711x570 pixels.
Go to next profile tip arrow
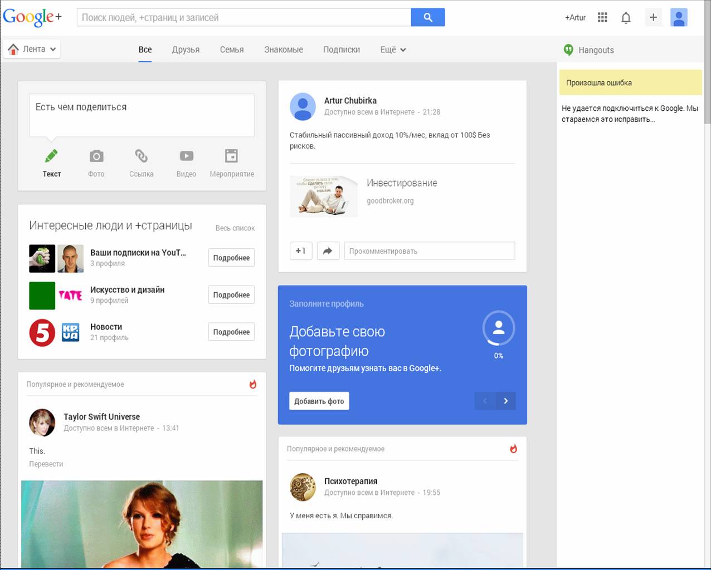505,401
